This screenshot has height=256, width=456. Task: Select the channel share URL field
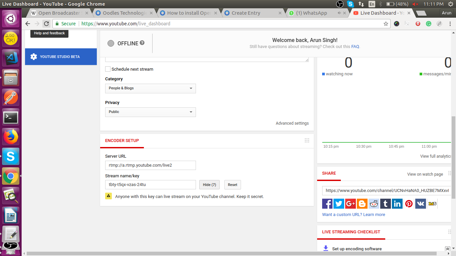[387, 191]
